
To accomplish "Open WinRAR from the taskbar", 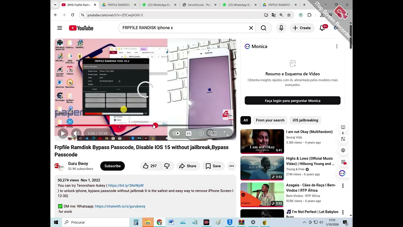I will pyautogui.click(x=241, y=222).
